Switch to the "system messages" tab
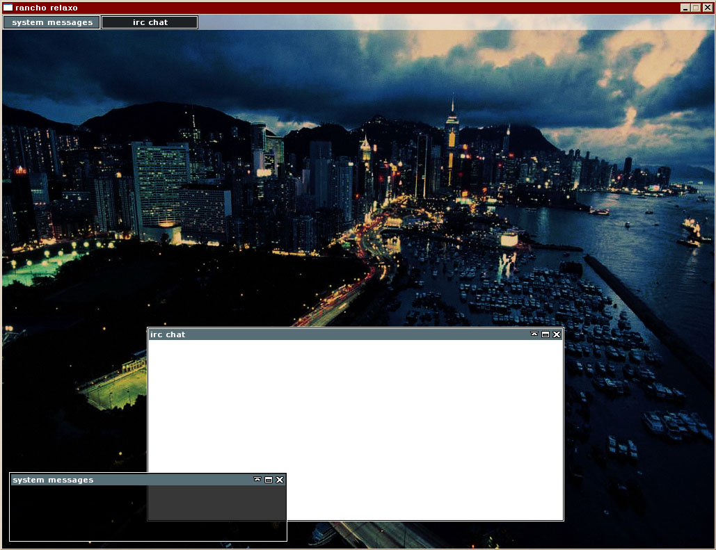Viewport: 716px width, 550px height. point(51,22)
